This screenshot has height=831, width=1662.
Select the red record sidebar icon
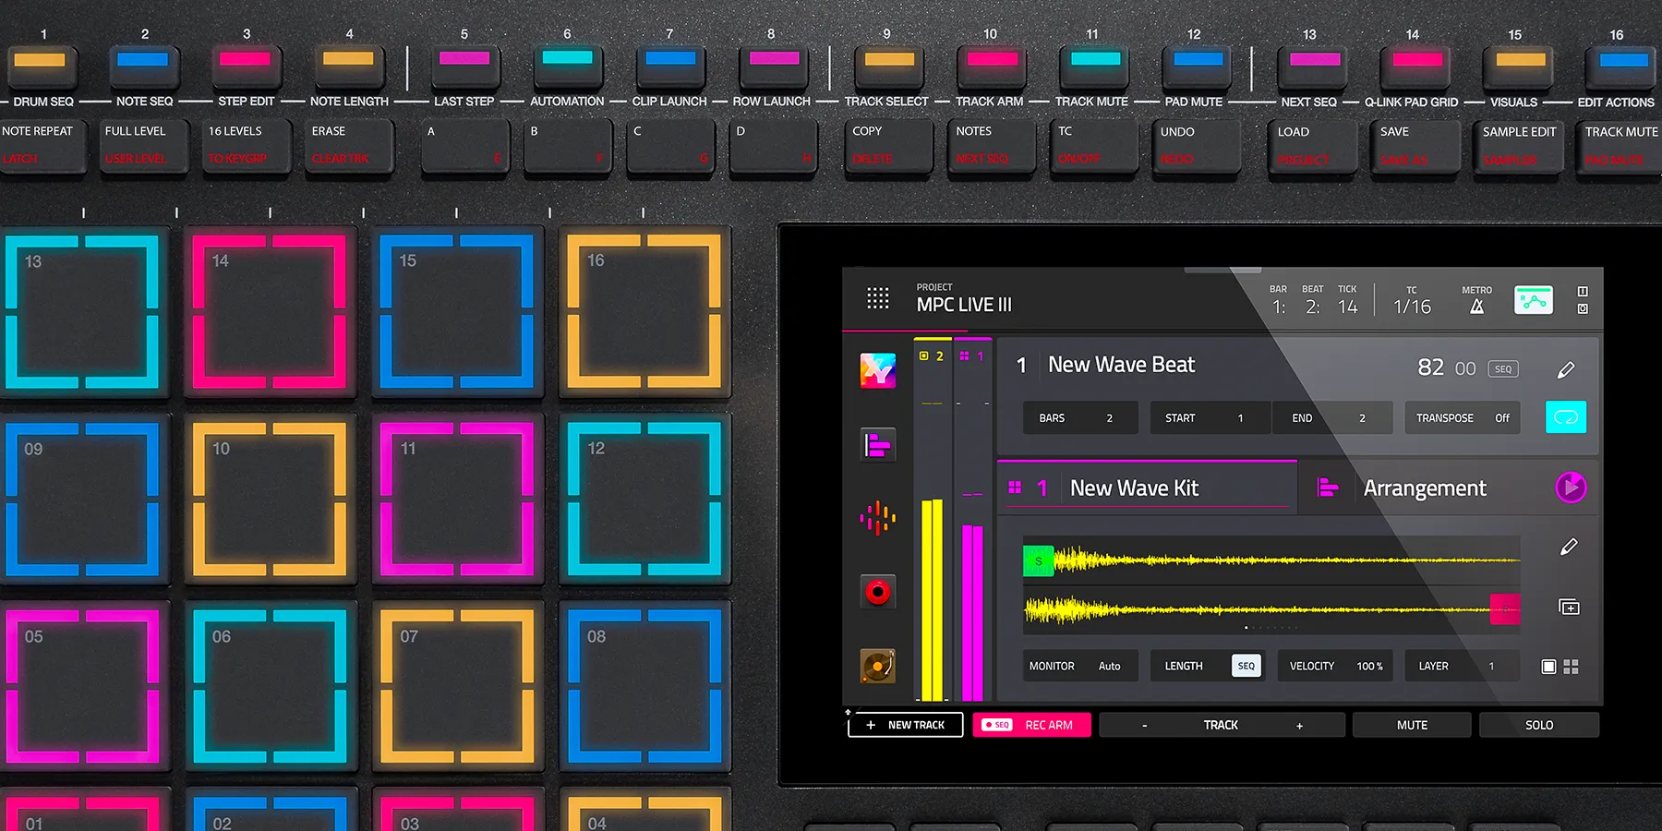pyautogui.click(x=877, y=592)
